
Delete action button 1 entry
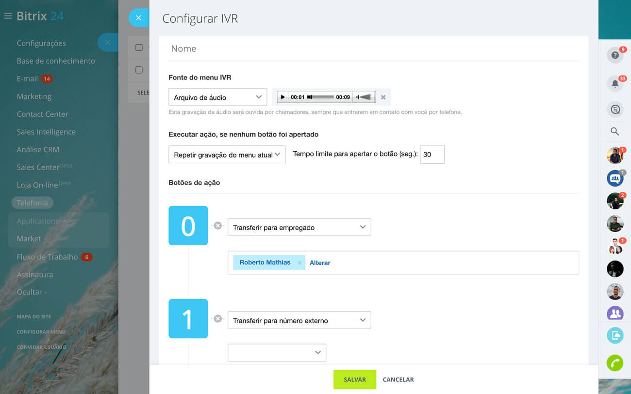click(x=218, y=318)
